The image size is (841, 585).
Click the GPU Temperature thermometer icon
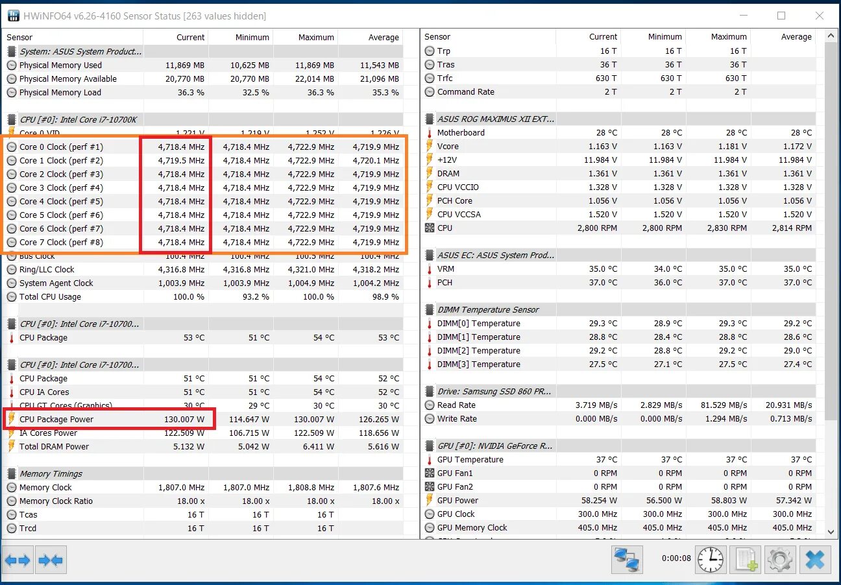430,460
